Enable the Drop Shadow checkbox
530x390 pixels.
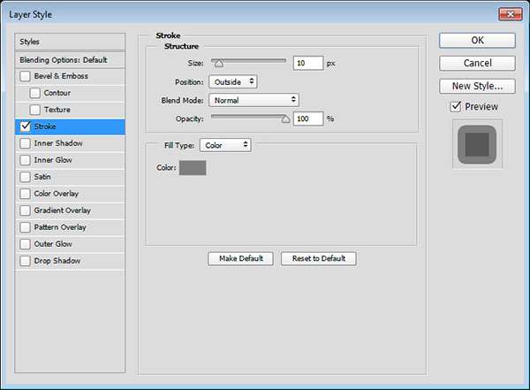tap(24, 261)
